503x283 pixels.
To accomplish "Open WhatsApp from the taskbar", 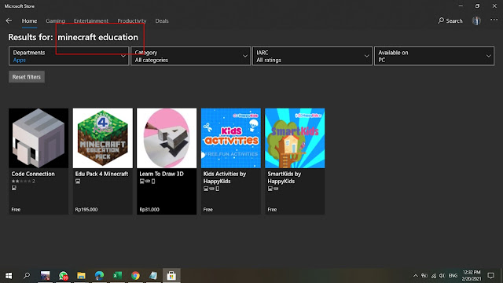I will [x=63, y=276].
